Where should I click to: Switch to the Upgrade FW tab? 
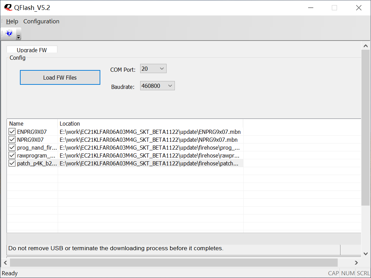(x=32, y=49)
